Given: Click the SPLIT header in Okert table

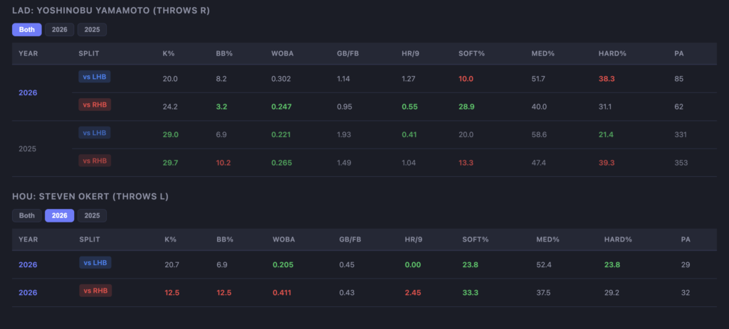Looking at the screenshot, I should 90,240.
